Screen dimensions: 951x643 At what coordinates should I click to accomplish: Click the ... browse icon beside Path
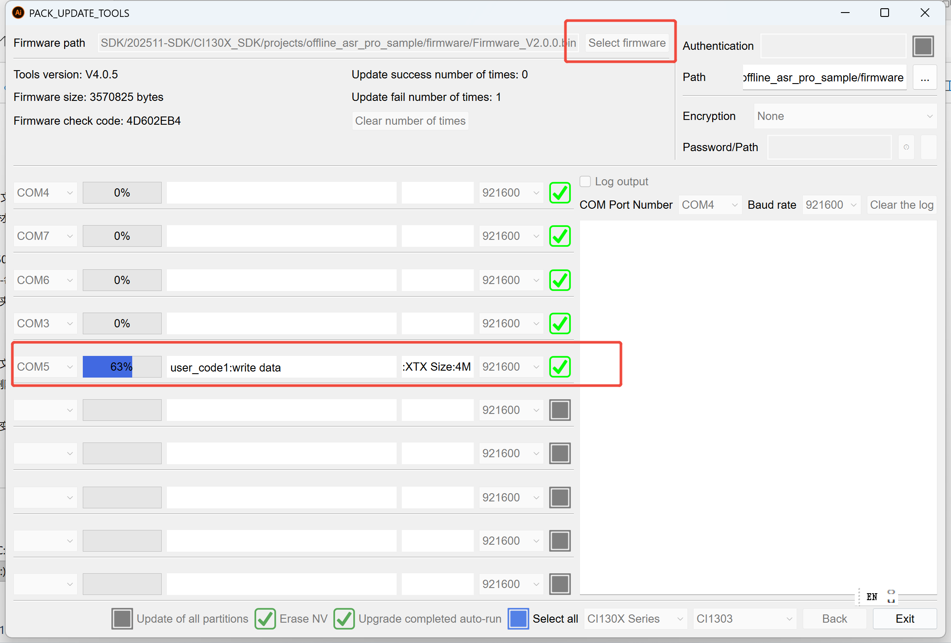(925, 77)
